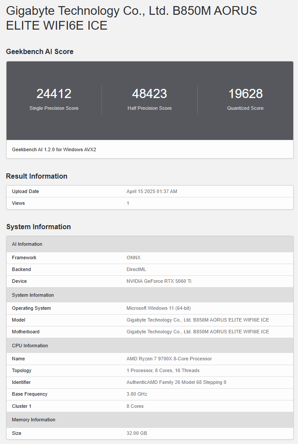The image size is (298, 444).
Task: Click the April 15 2025 01:37 AM value
Action: pos(152,191)
